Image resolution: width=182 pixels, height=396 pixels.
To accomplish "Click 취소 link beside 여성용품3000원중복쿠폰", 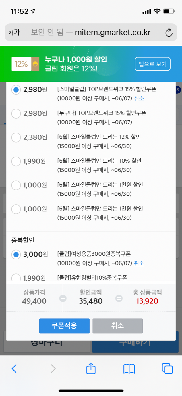I will click(139, 263).
